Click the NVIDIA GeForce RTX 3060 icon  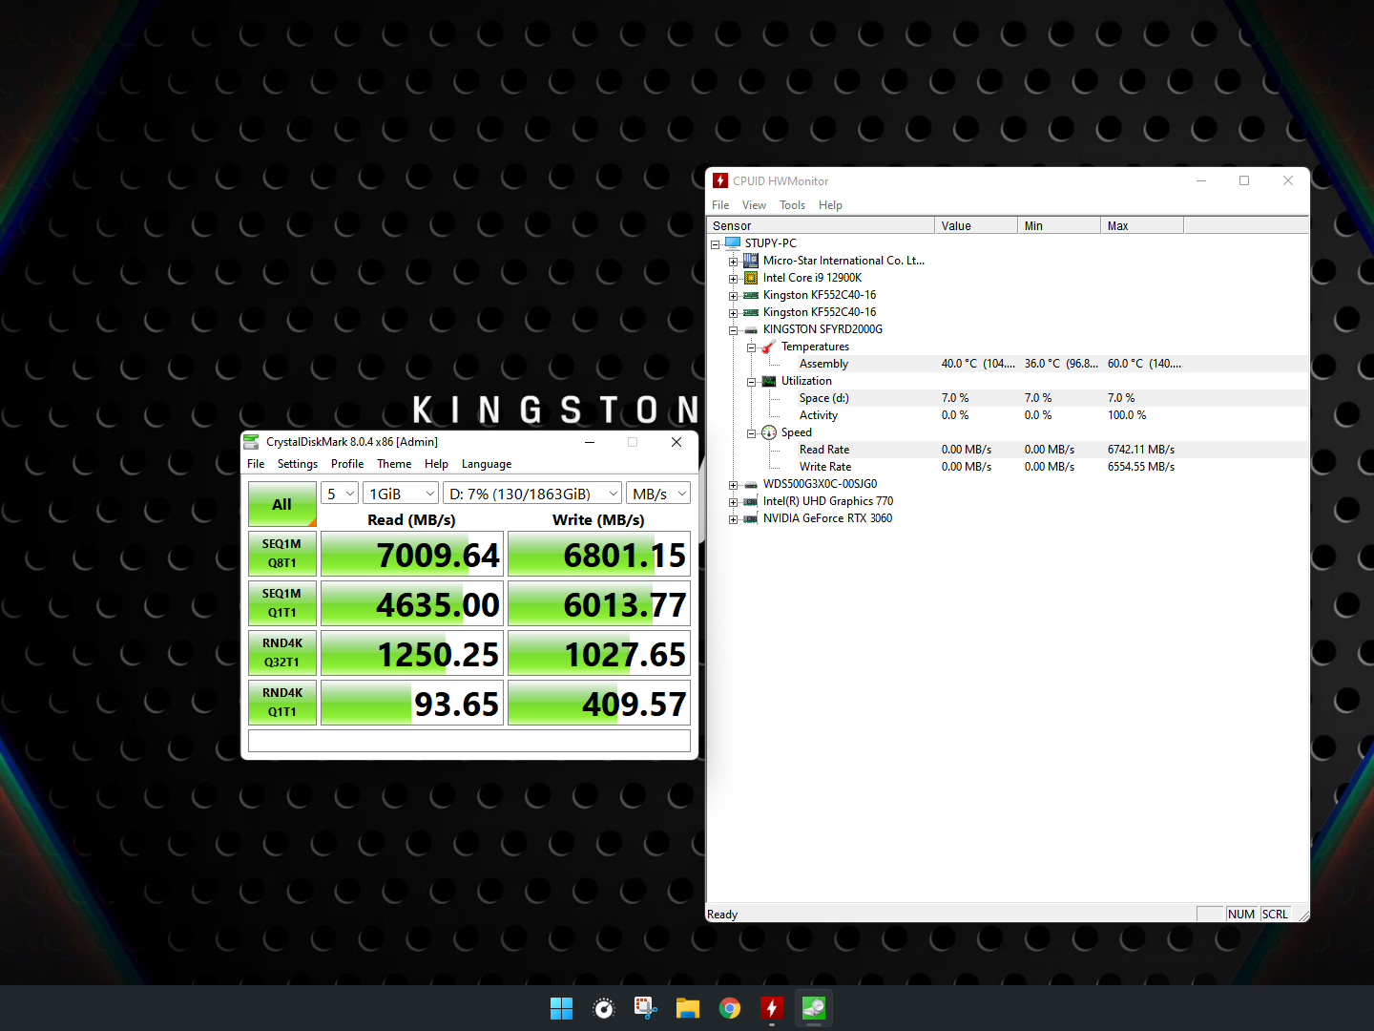pyautogui.click(x=751, y=518)
